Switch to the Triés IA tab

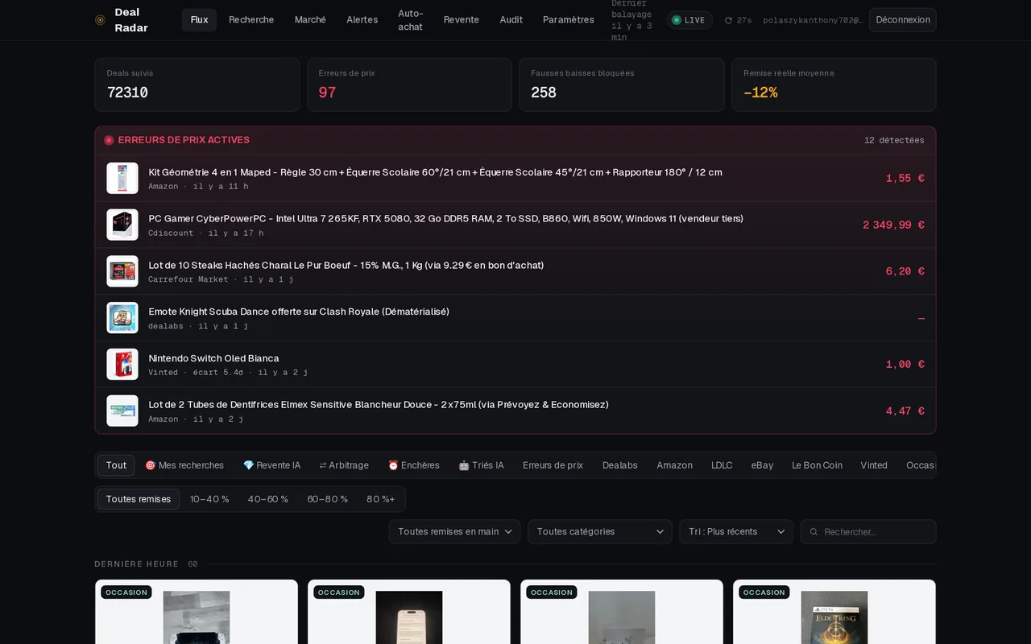(x=481, y=465)
